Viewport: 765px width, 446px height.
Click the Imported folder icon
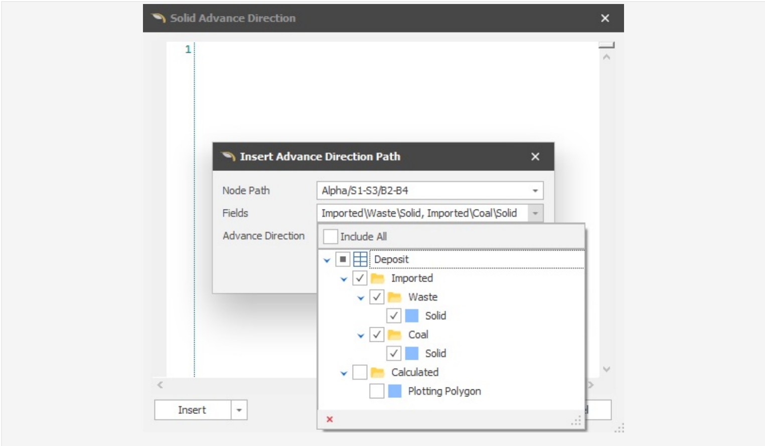pos(377,278)
